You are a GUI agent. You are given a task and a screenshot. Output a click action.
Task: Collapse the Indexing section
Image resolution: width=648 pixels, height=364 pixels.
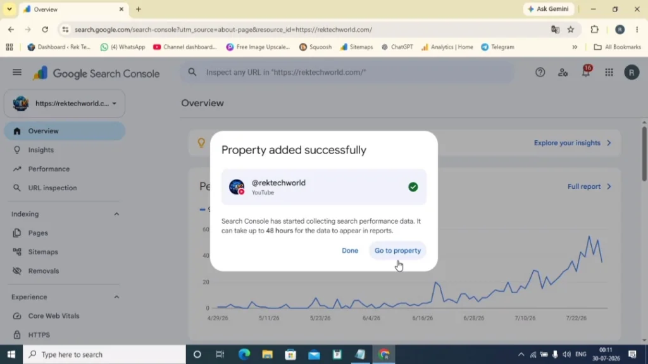click(116, 214)
